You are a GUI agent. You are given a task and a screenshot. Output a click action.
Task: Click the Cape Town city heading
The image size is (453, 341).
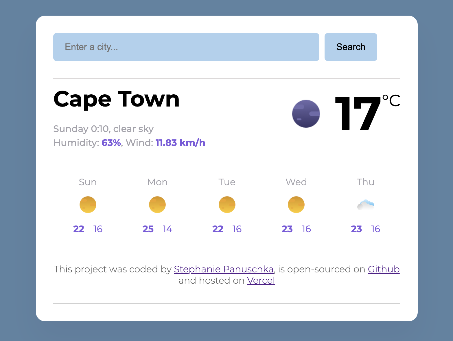116,99
